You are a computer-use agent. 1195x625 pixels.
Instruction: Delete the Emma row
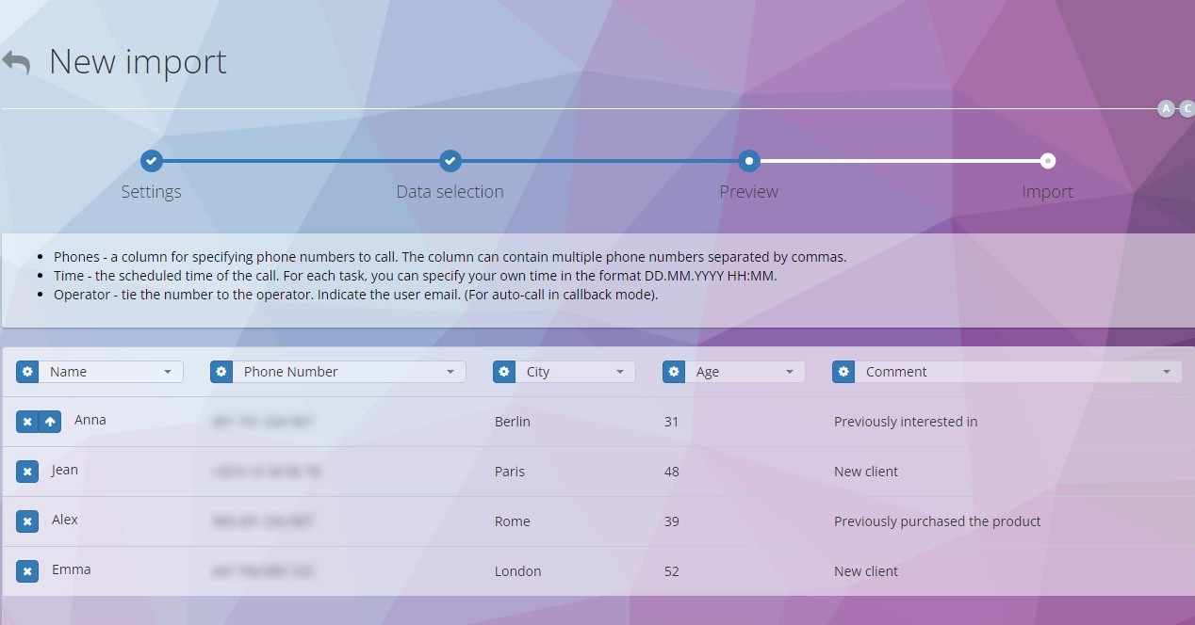tap(27, 571)
